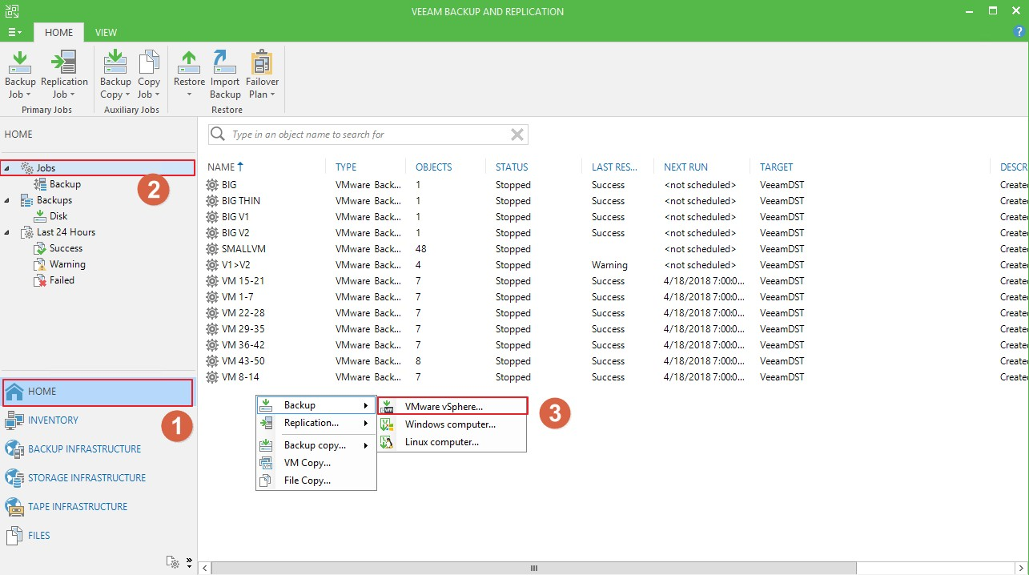
Task: Click the Restore ribbon icon
Action: coord(189,74)
